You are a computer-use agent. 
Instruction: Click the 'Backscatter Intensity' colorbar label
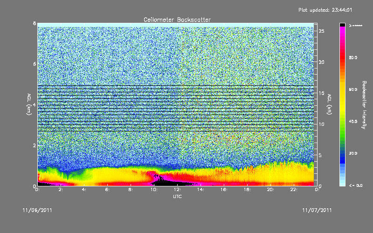click(x=364, y=105)
